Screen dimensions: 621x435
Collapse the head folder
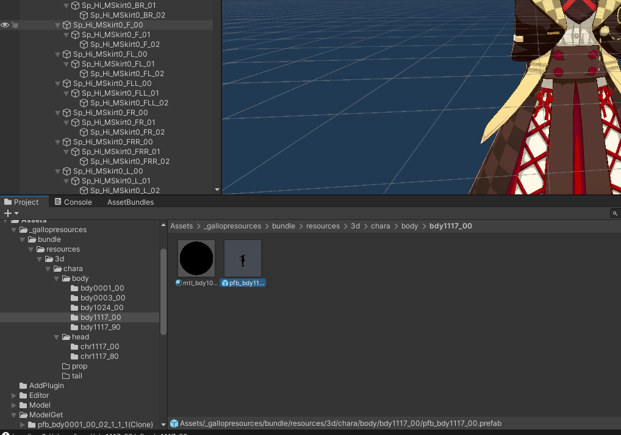pos(56,337)
